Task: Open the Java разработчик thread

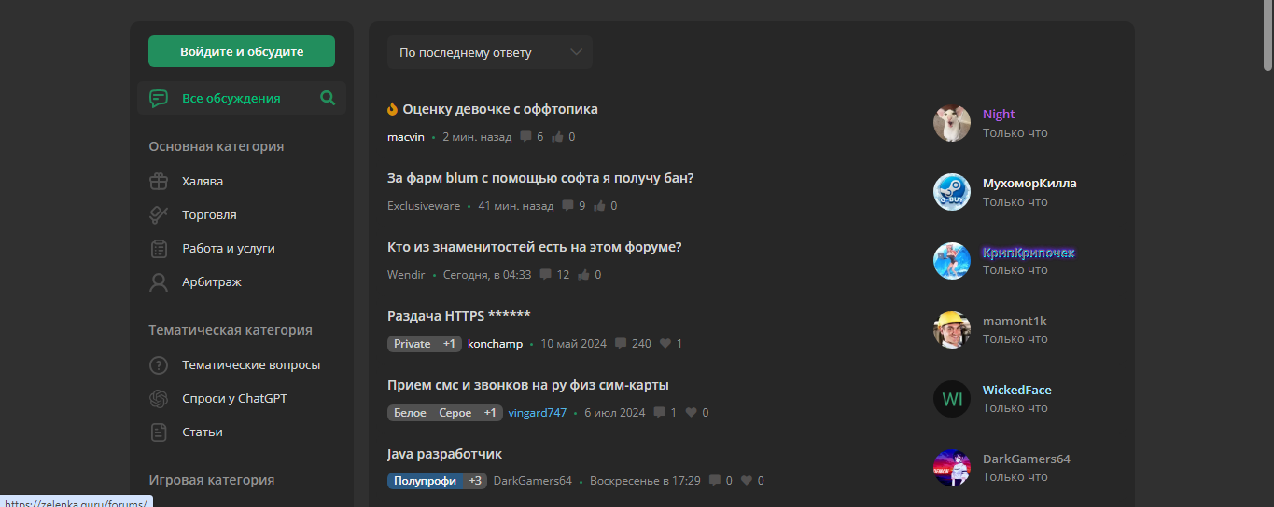Action: click(x=444, y=454)
